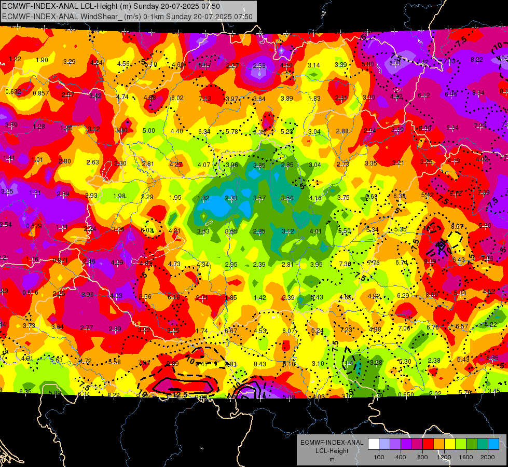Click the wind shear value 2.56
This screenshot has width=508, height=467.
pyautogui.click(x=259, y=65)
